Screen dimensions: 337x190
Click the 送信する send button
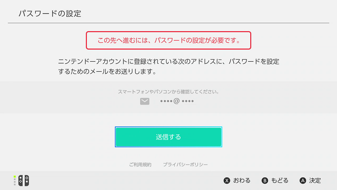click(x=168, y=137)
